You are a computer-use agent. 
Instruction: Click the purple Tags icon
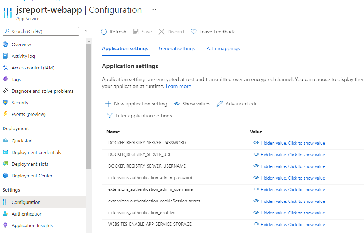[x=5, y=79]
